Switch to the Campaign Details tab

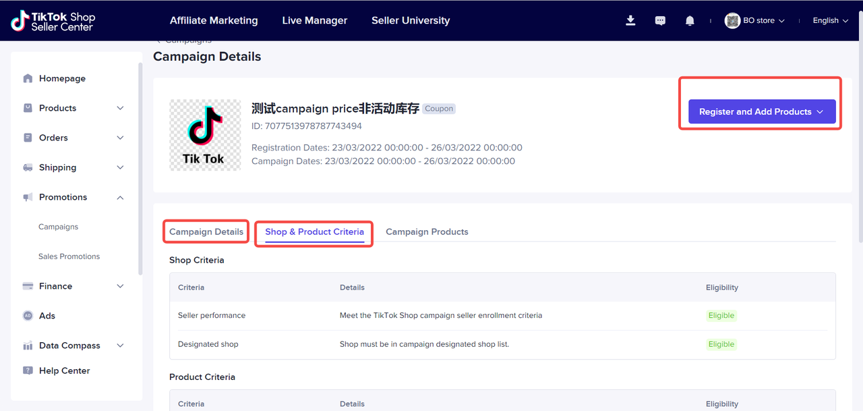click(206, 231)
